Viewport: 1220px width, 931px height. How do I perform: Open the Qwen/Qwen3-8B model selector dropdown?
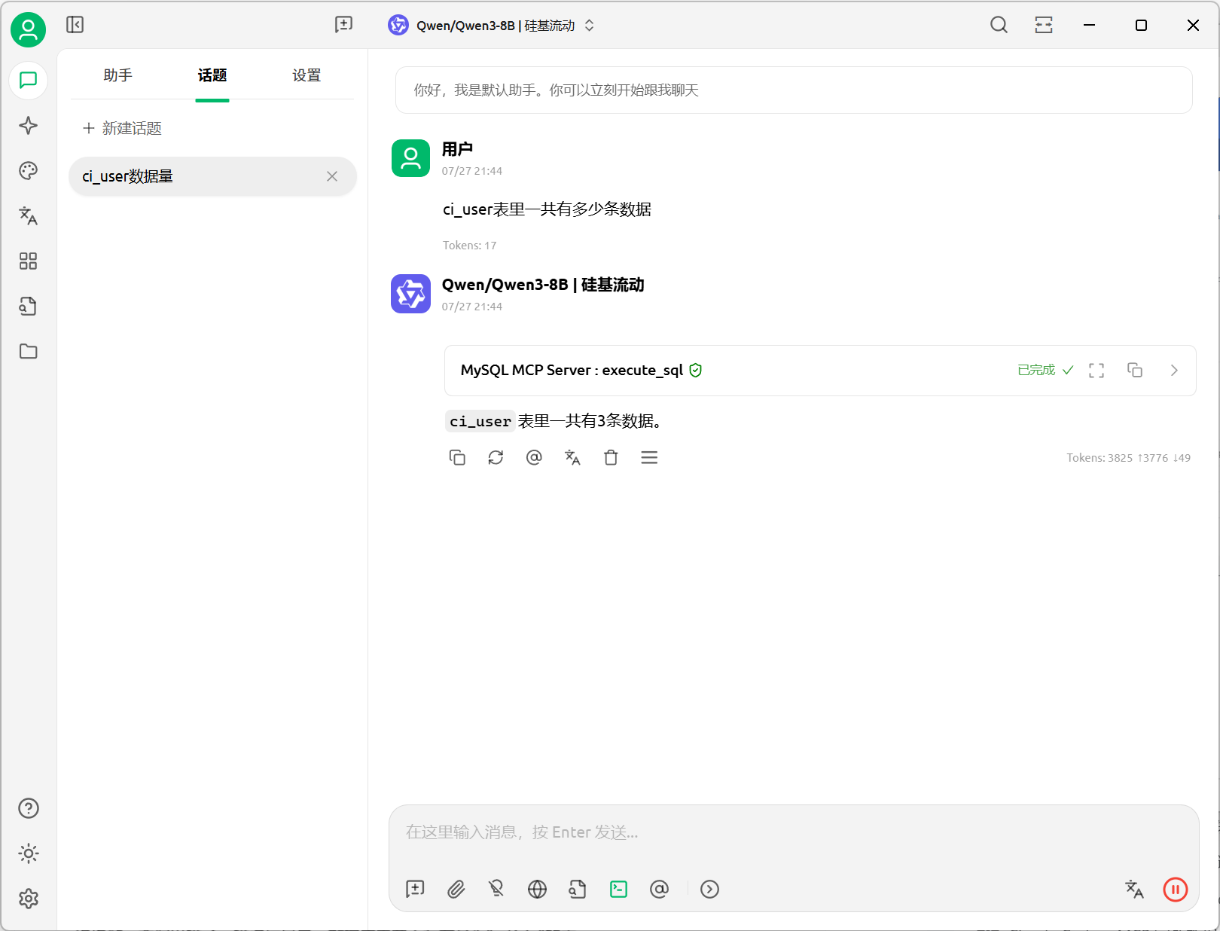(x=492, y=26)
